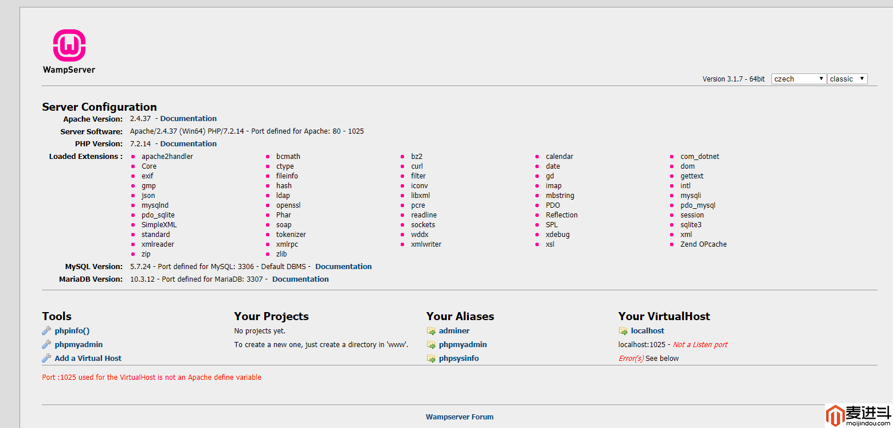Image resolution: width=893 pixels, height=428 pixels.
Task: Click the Server Software value line
Action: pos(247,131)
